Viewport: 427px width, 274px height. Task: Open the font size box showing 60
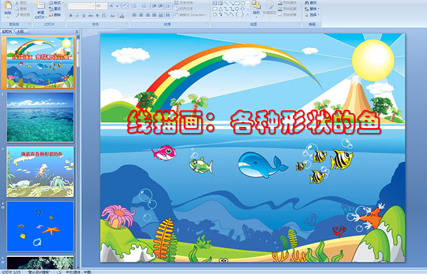click(101, 5)
